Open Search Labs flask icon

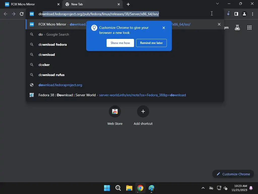237,28
